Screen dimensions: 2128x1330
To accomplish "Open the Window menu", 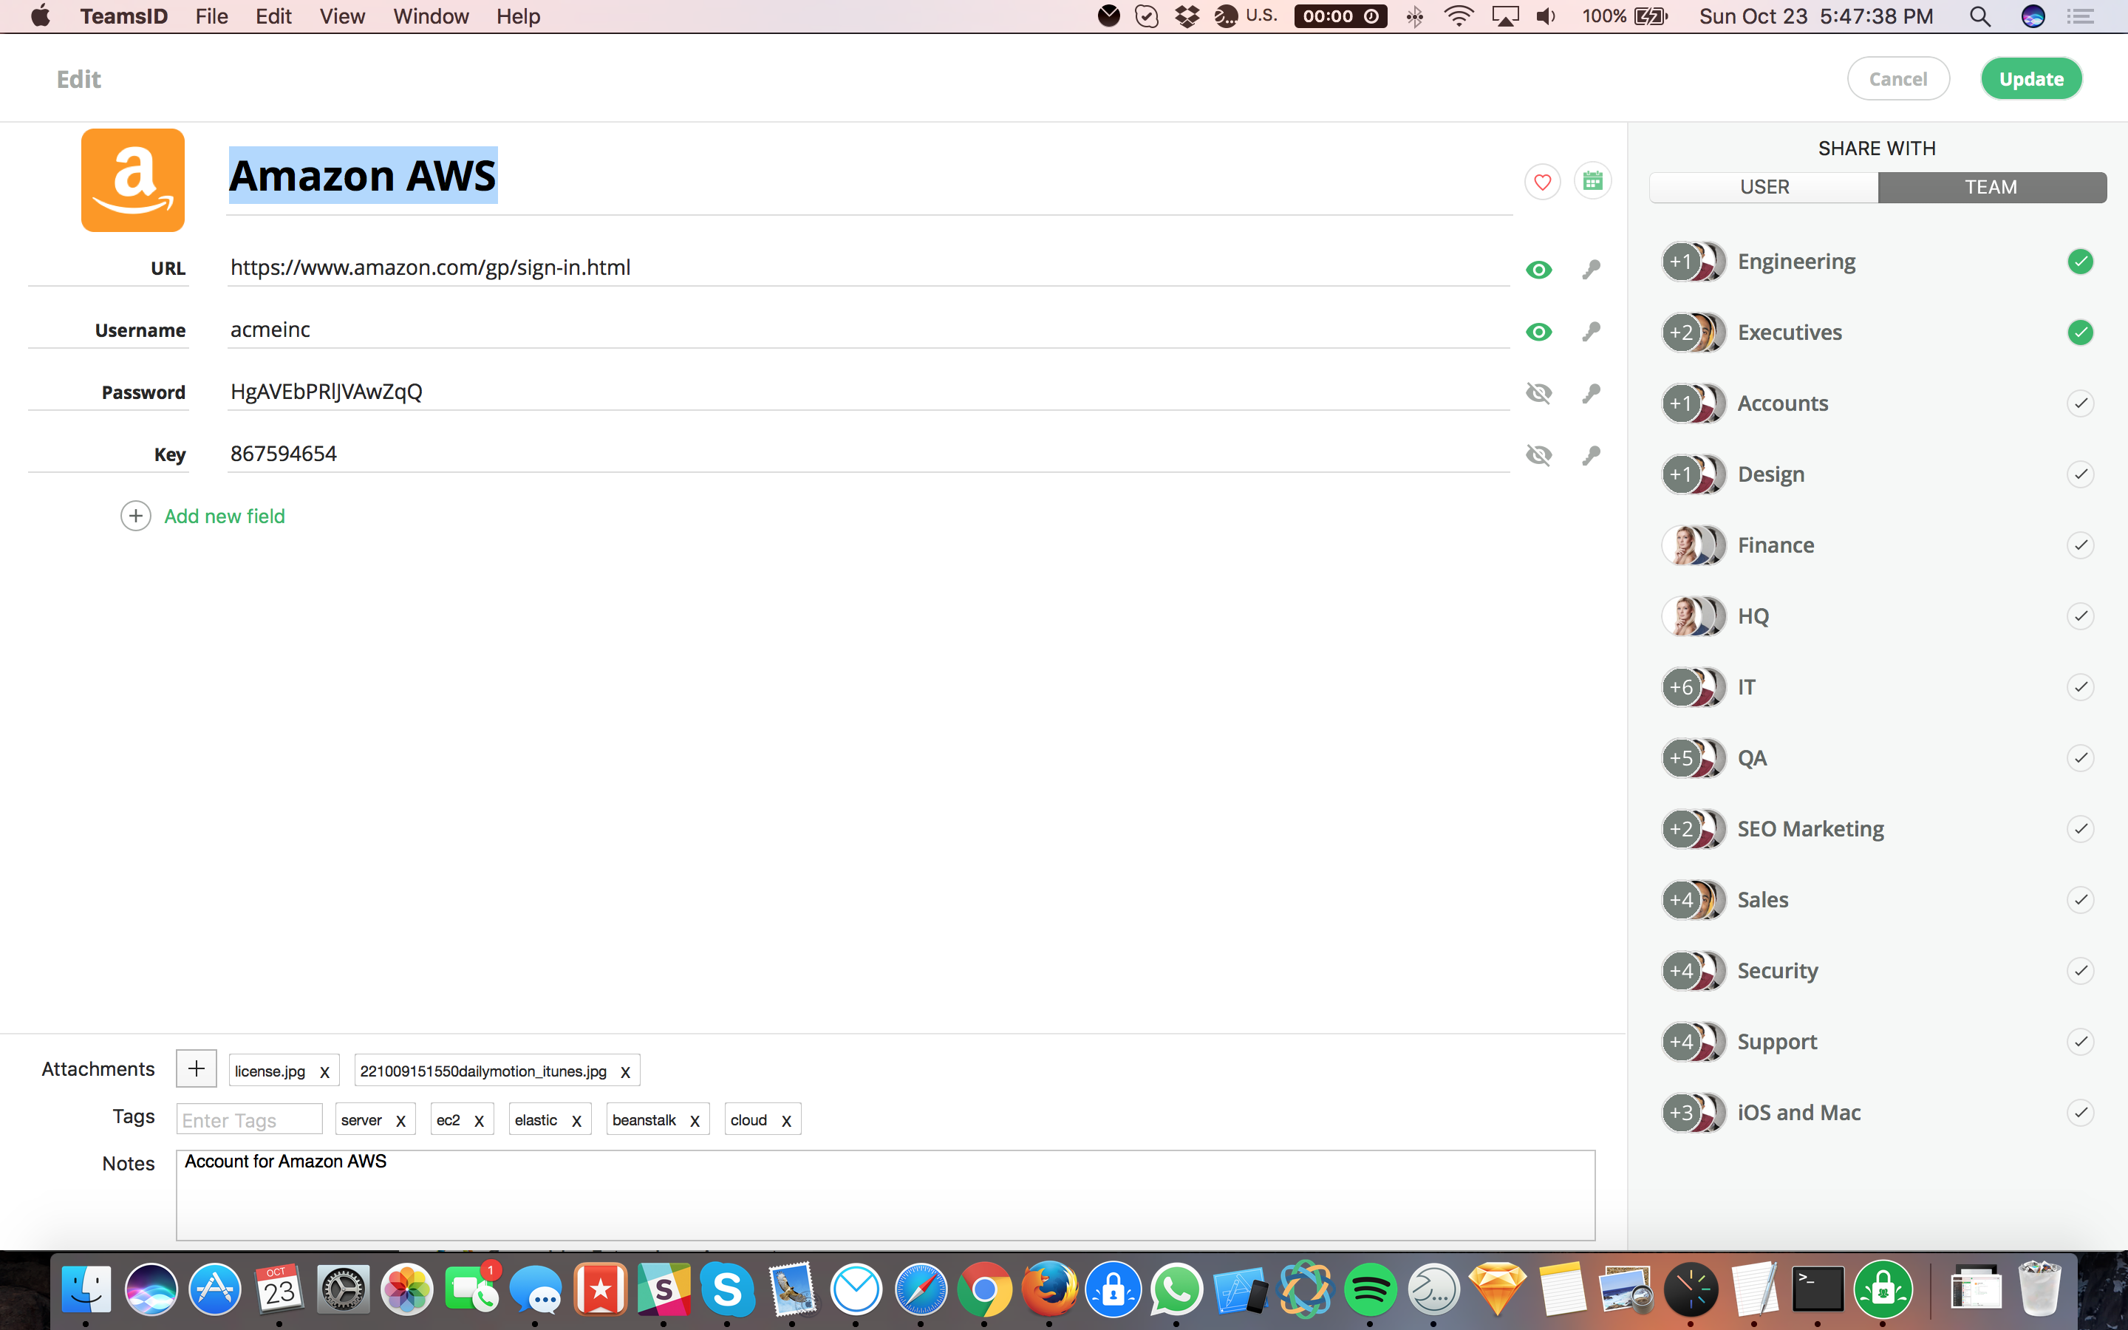I will tap(430, 16).
